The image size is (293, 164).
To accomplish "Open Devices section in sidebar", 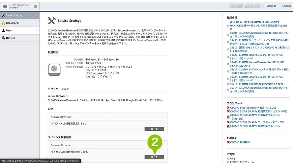I will 20,38.
